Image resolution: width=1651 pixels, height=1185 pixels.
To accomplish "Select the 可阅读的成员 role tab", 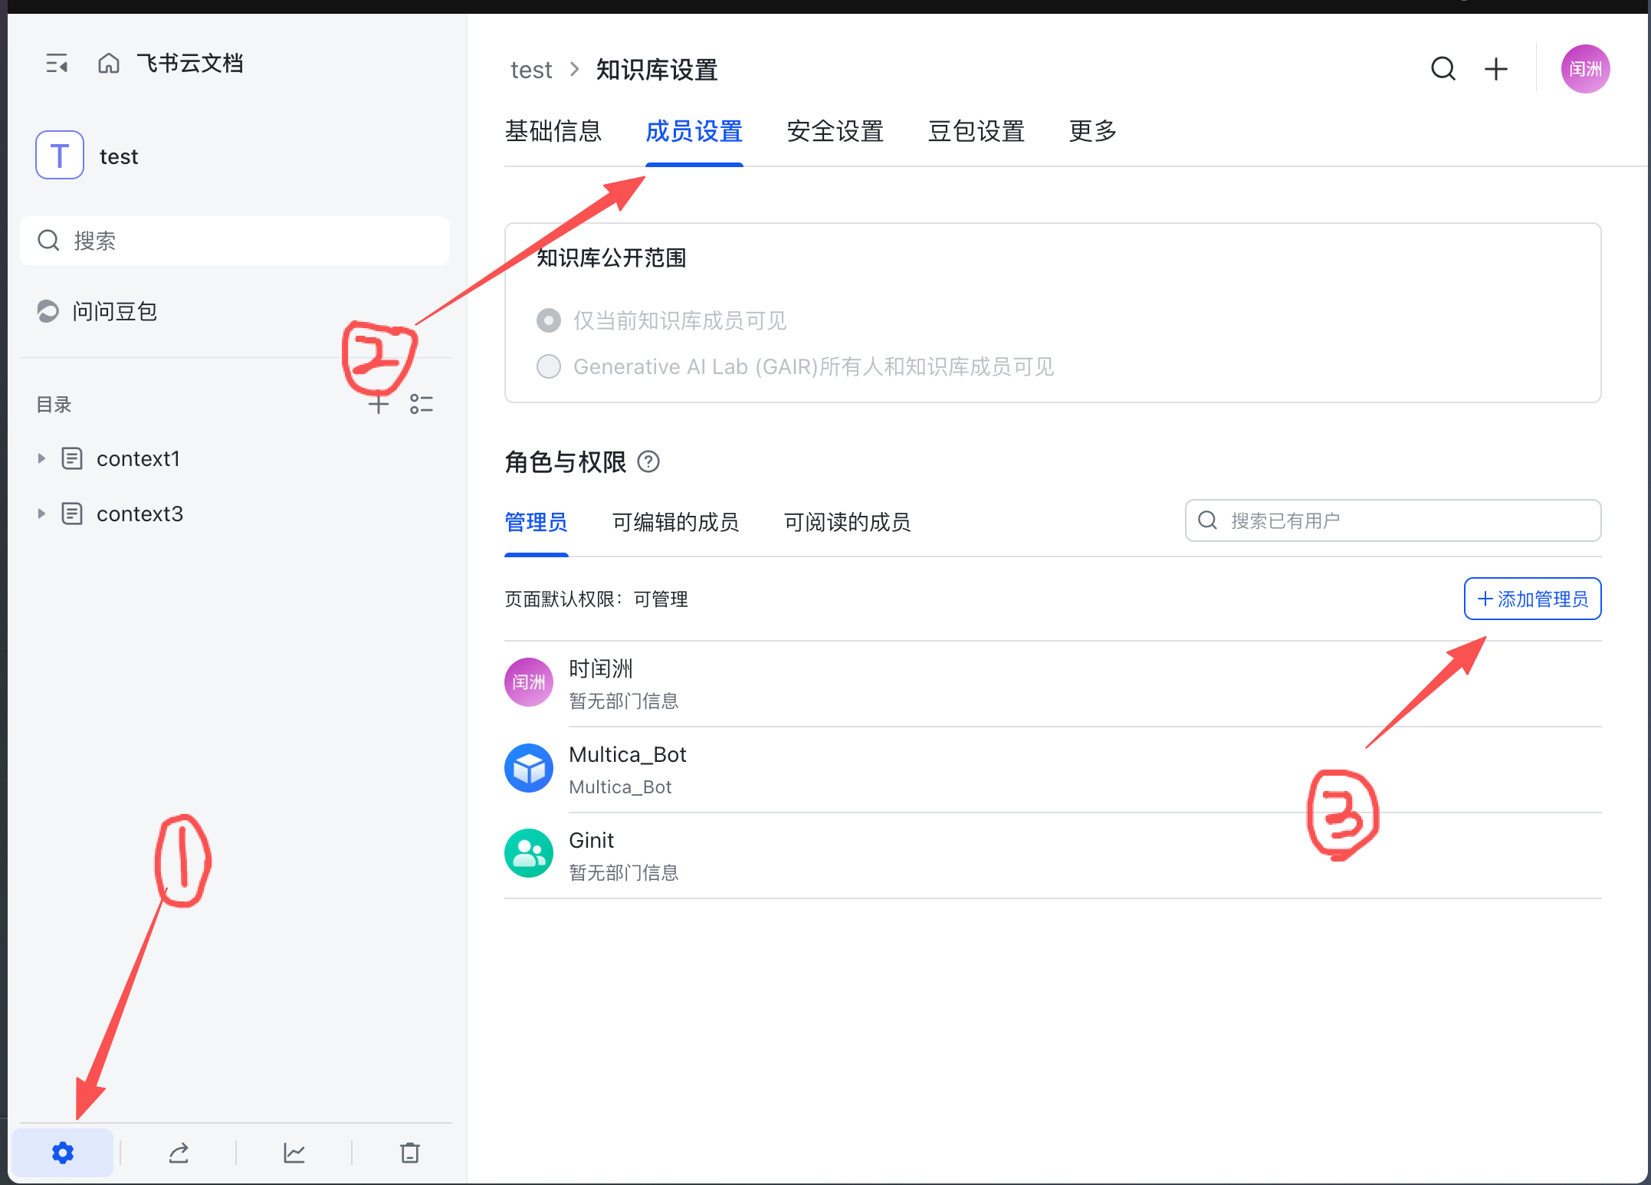I will point(847,522).
